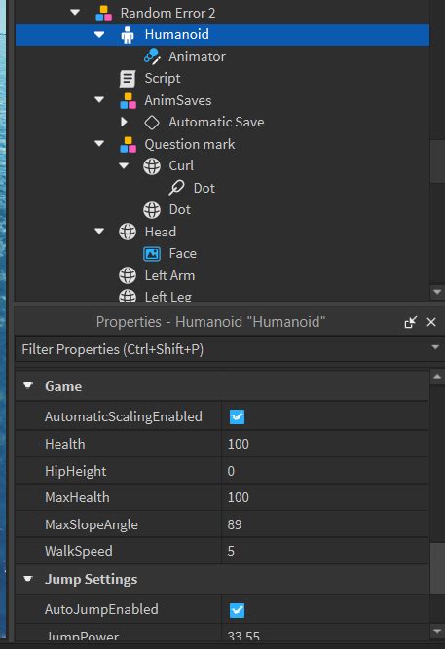Click the Script document icon

coord(128,78)
